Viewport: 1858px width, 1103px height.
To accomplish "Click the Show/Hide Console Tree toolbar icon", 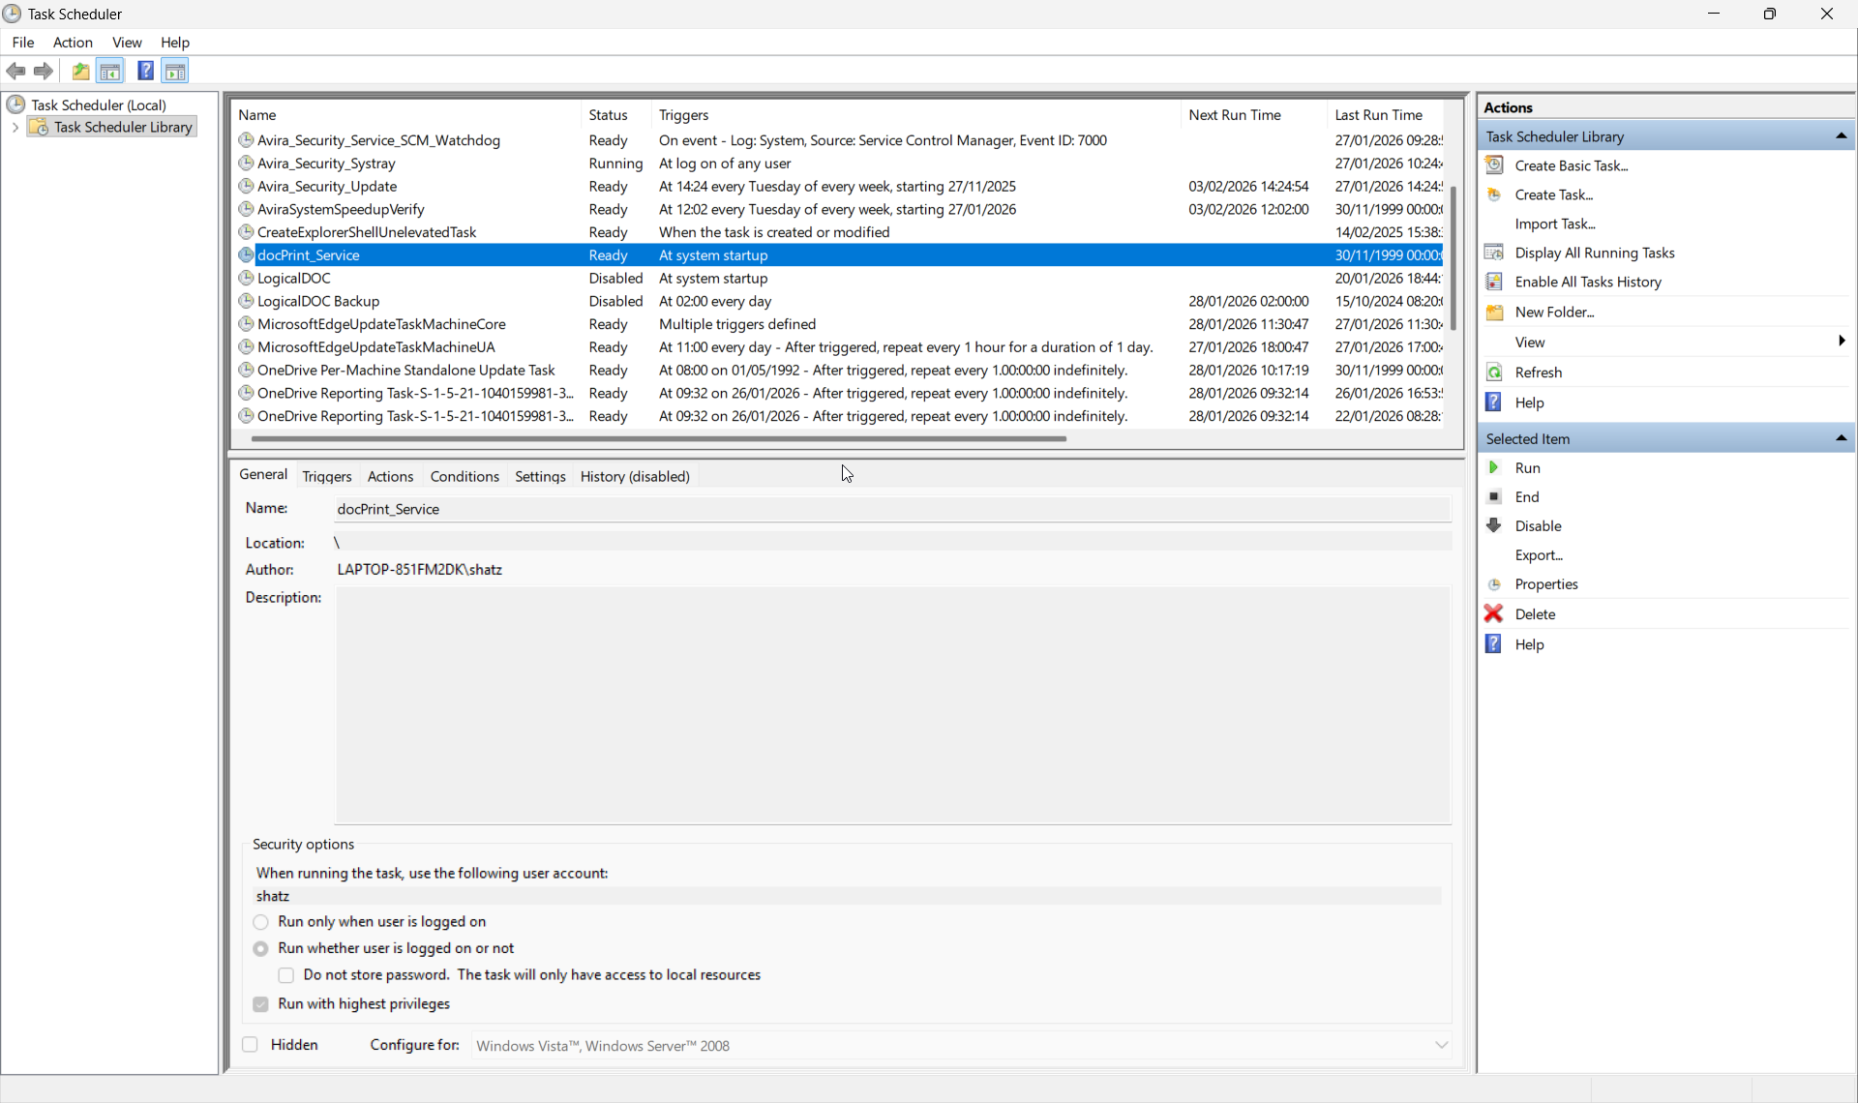I will pyautogui.click(x=110, y=71).
